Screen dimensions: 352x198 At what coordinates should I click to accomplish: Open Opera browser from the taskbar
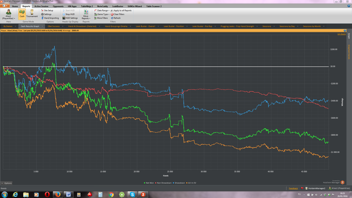[47, 194]
